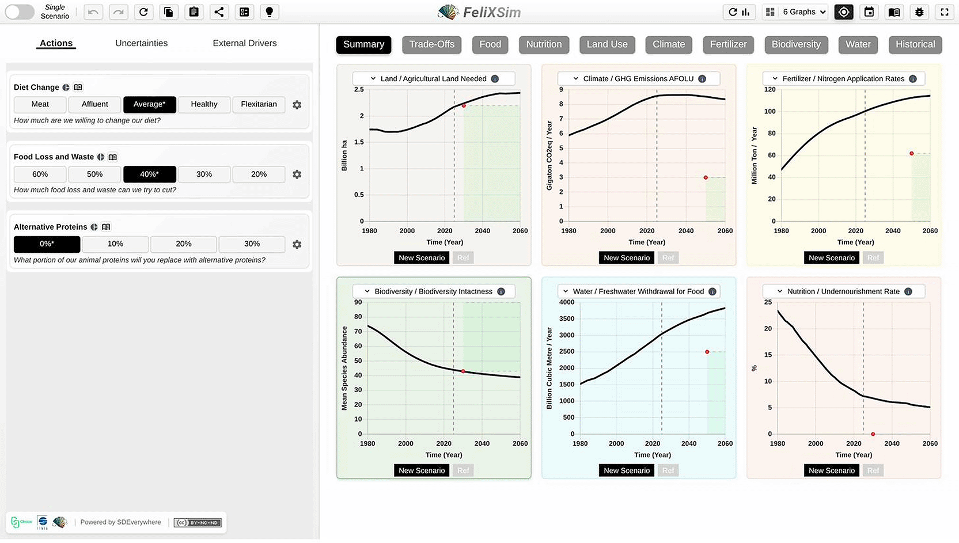Open Alternative Proteins settings gear
Image resolution: width=959 pixels, height=543 pixels.
click(297, 245)
